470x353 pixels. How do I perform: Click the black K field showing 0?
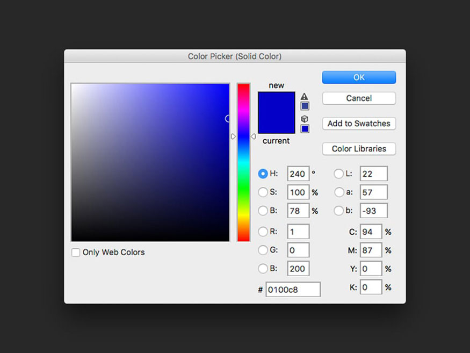[371, 287]
